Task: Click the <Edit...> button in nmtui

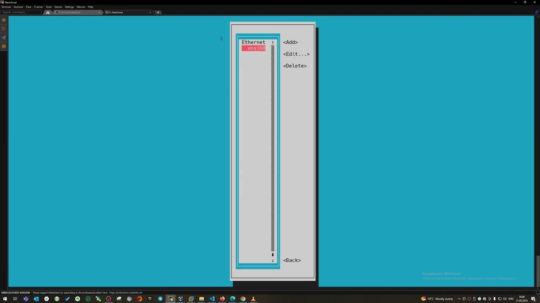Action: [296, 54]
